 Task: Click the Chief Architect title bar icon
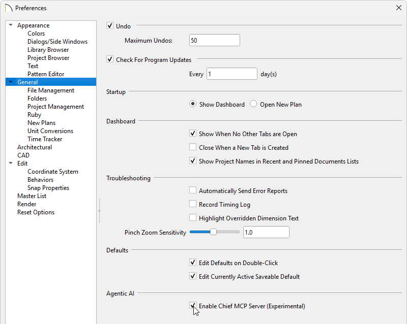[9, 8]
